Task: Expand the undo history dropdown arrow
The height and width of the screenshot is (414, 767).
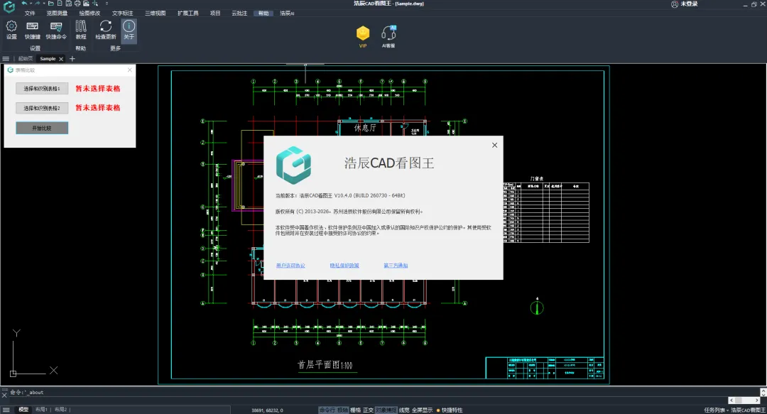Action: tap(31, 4)
